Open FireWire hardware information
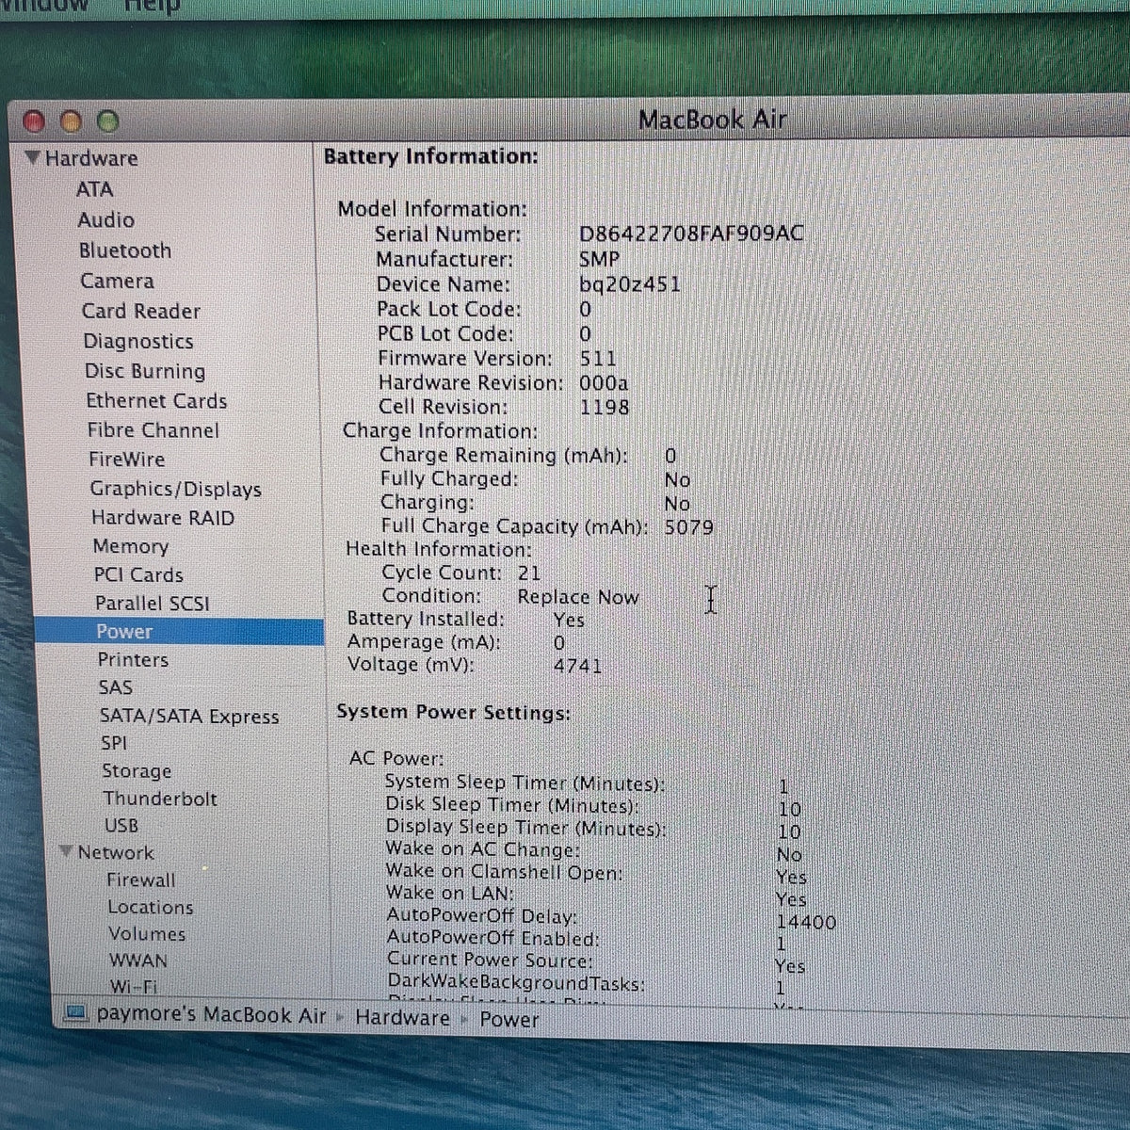This screenshot has width=1130, height=1130. [126, 460]
